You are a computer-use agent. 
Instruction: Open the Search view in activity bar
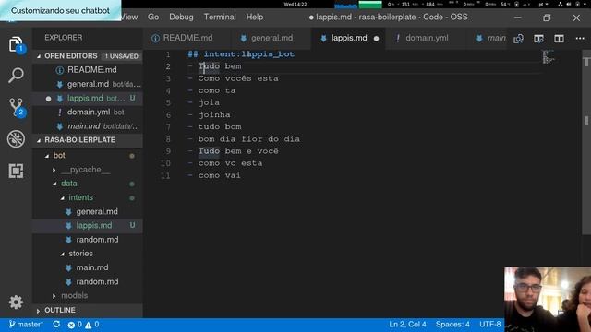(16, 76)
